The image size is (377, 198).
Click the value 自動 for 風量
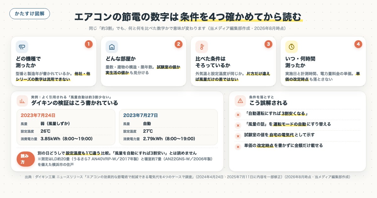coord(147,124)
